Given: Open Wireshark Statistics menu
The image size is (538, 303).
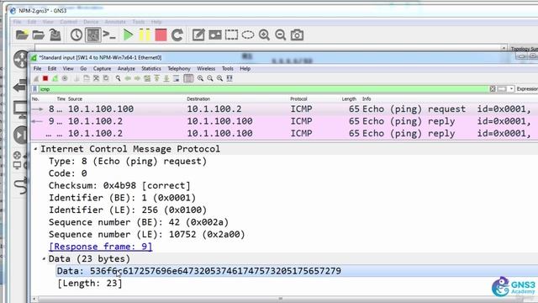Looking at the screenshot, I should coord(151,69).
